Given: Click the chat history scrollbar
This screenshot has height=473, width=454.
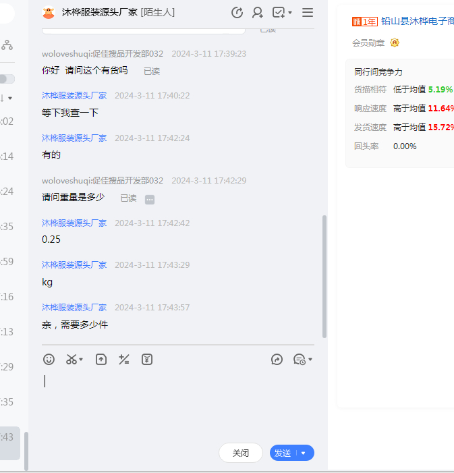Looking at the screenshot, I should pos(324,277).
